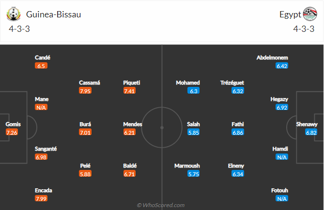The image size is (324, 210).
Task: Click the Guinea-Bissau team crest icon
Action: coord(13,14)
